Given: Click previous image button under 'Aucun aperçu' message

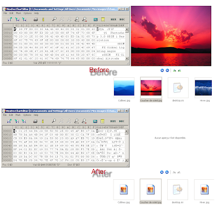Looking at the screenshot, I should (162, 172).
